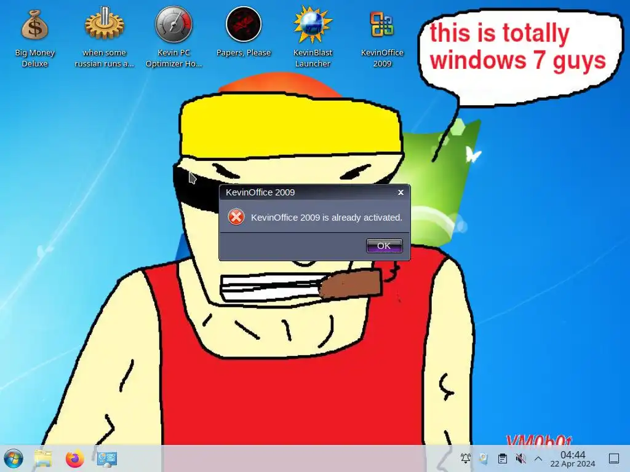Open the notifications bell in tray

[x=466, y=458]
